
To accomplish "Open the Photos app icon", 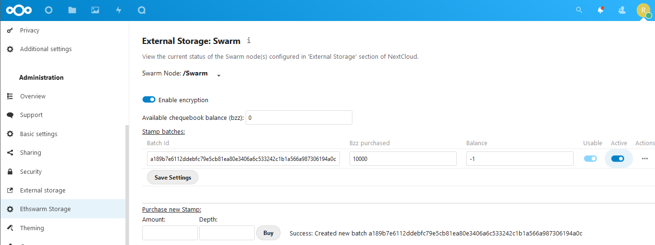I will [x=95, y=10].
